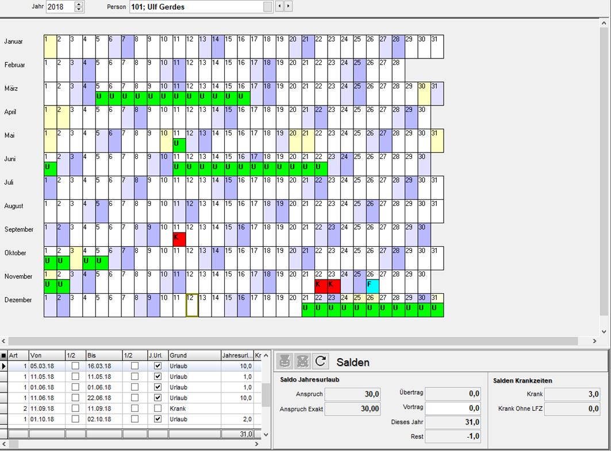
Task: Select the red K cell on 11 September
Action: (x=179, y=239)
